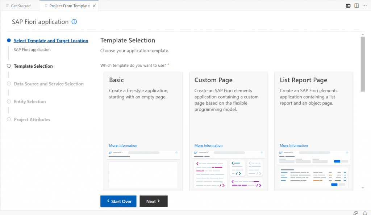Open More Information link under Custom Page

(208, 146)
